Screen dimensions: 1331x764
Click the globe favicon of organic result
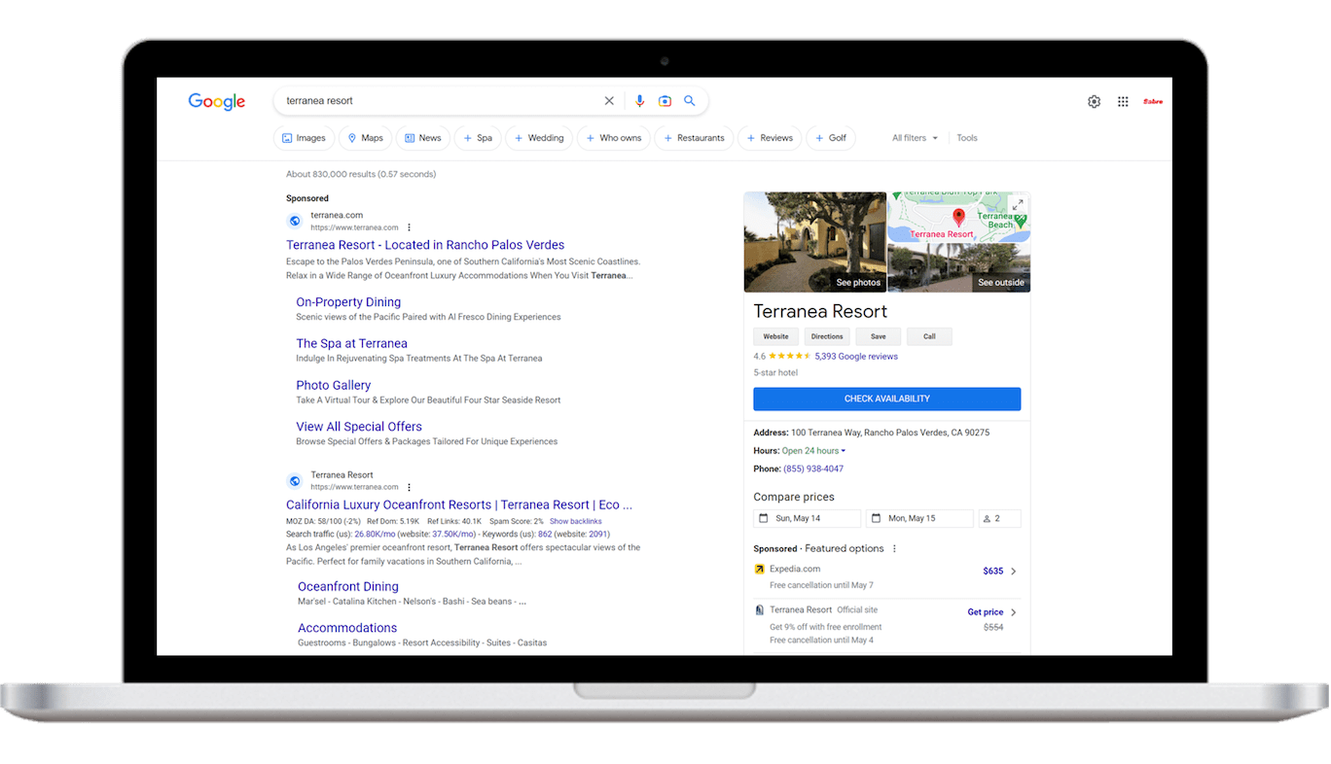point(295,481)
